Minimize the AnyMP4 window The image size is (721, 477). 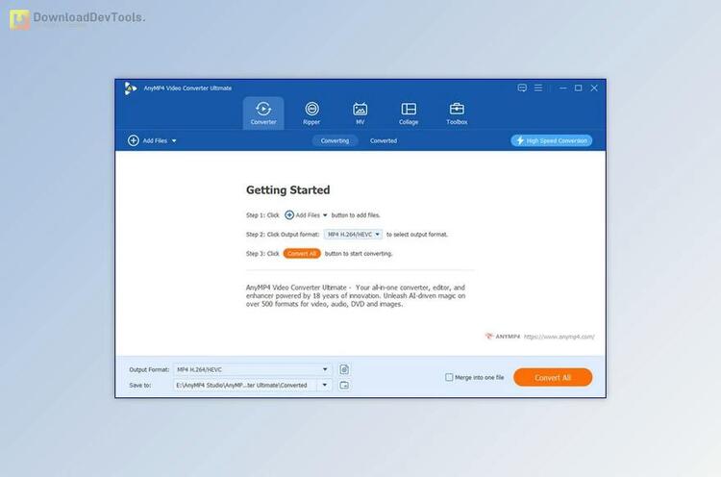(x=562, y=88)
